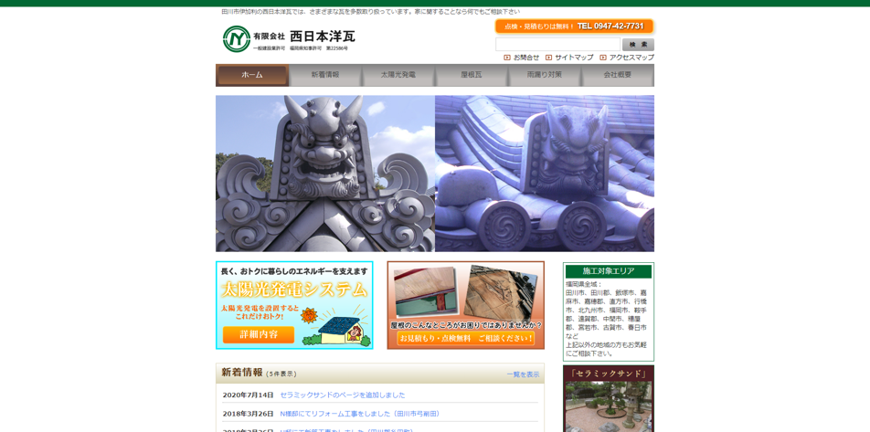The width and height of the screenshot is (870, 432).
Task: Open the 会社概要 navigation tab
Action: tap(618, 75)
